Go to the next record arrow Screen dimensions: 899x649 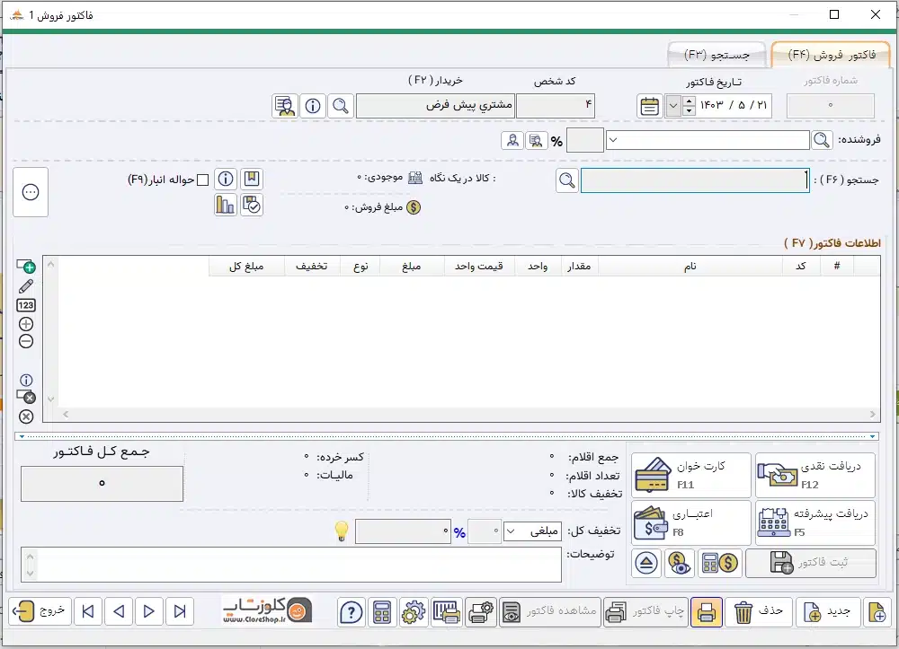(x=149, y=612)
